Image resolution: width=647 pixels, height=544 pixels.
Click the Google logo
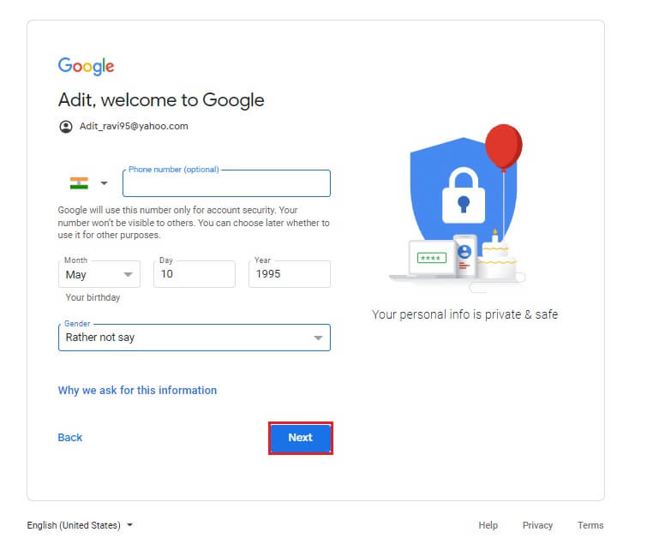[x=86, y=66]
